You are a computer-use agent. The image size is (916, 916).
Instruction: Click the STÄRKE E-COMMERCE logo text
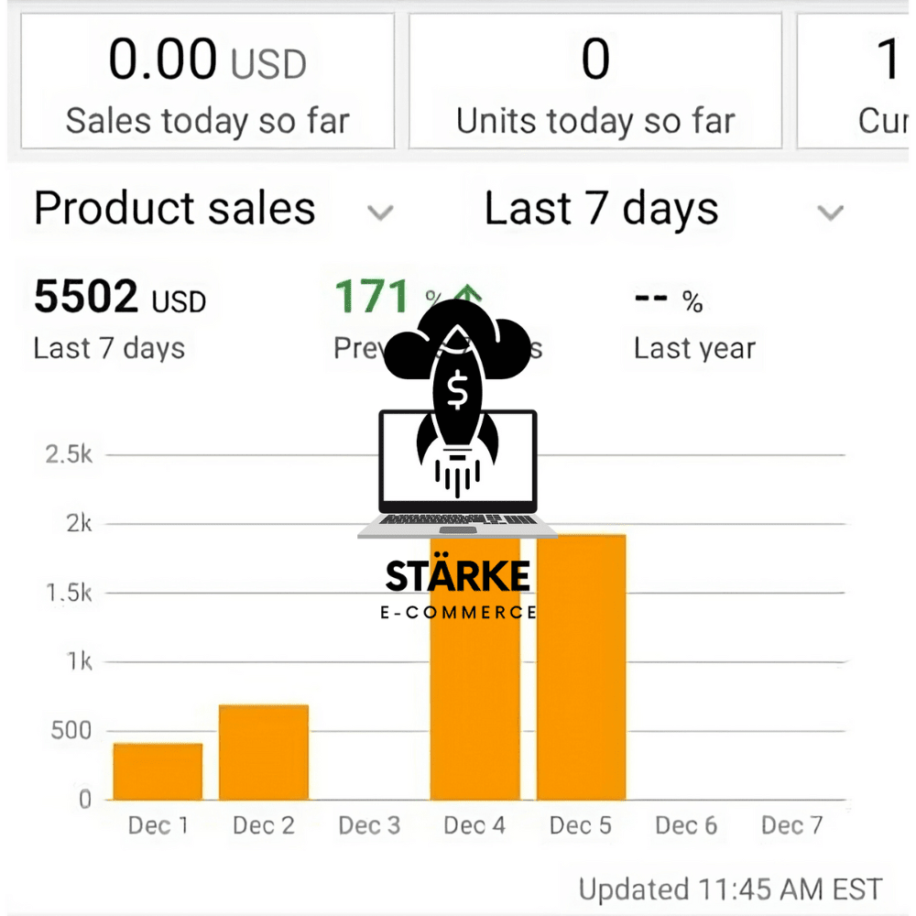point(458,587)
